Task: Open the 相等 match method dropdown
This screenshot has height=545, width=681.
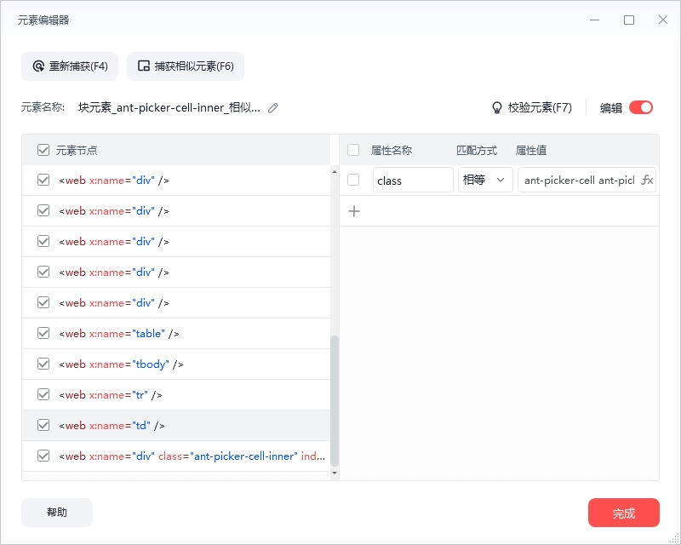Action: 485,180
